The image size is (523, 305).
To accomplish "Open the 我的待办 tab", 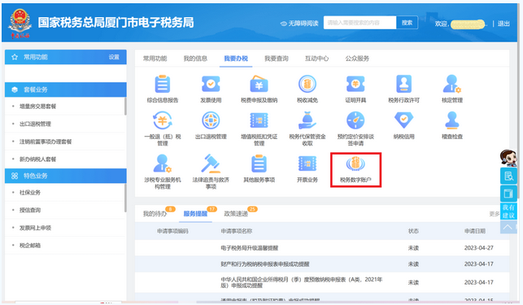I will point(155,214).
